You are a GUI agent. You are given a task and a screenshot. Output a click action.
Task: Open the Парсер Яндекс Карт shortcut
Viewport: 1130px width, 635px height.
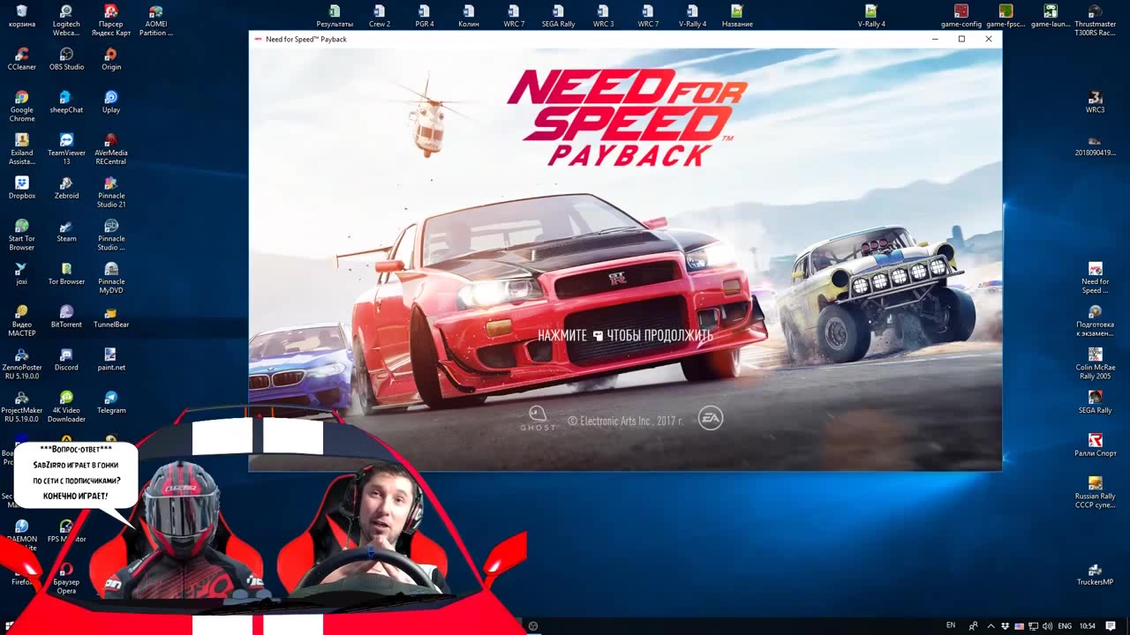[110, 20]
